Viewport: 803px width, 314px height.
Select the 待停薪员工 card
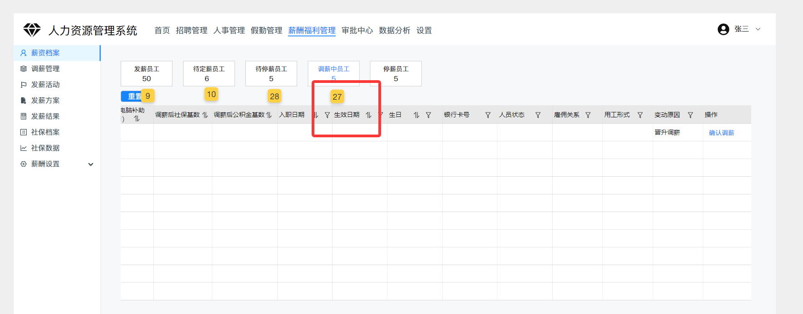pos(271,73)
